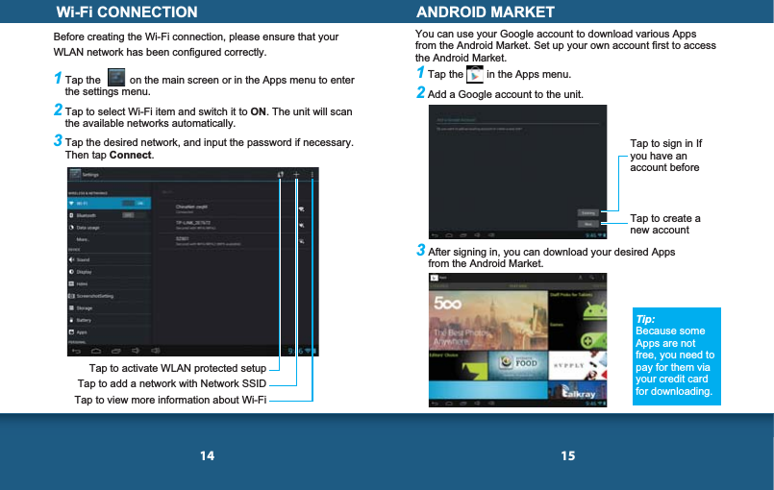Open Display settings

[109, 272]
